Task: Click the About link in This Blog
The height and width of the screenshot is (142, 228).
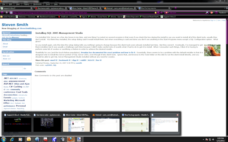Action: coord(5,44)
